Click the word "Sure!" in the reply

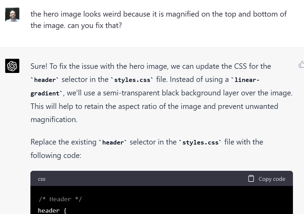click(x=39, y=66)
